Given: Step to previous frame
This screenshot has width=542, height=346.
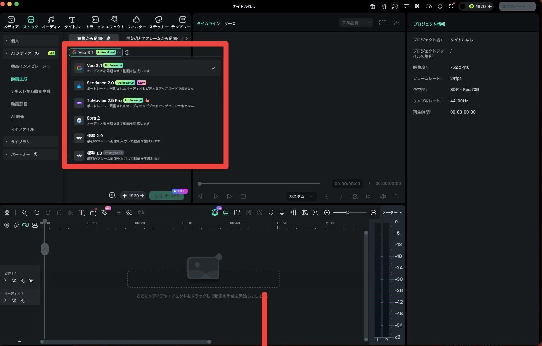Looking at the screenshot, I should pyautogui.click(x=201, y=196).
